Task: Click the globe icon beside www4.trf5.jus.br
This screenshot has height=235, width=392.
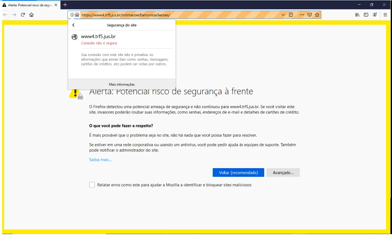Action: click(x=74, y=37)
